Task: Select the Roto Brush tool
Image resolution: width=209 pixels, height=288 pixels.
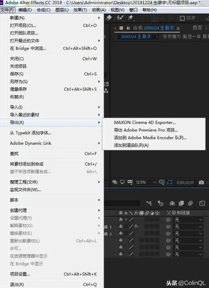Action: click(x=120, y=18)
